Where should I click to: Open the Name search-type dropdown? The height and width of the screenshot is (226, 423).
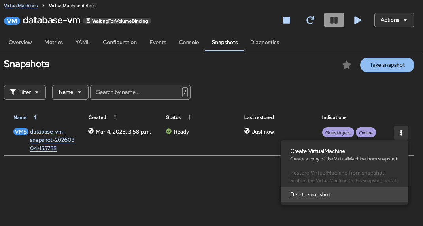point(70,92)
